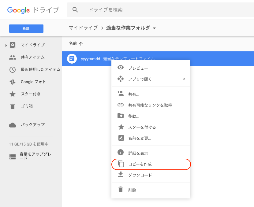
Task: Select the yyyymmdd template file row
Action: [158, 59]
